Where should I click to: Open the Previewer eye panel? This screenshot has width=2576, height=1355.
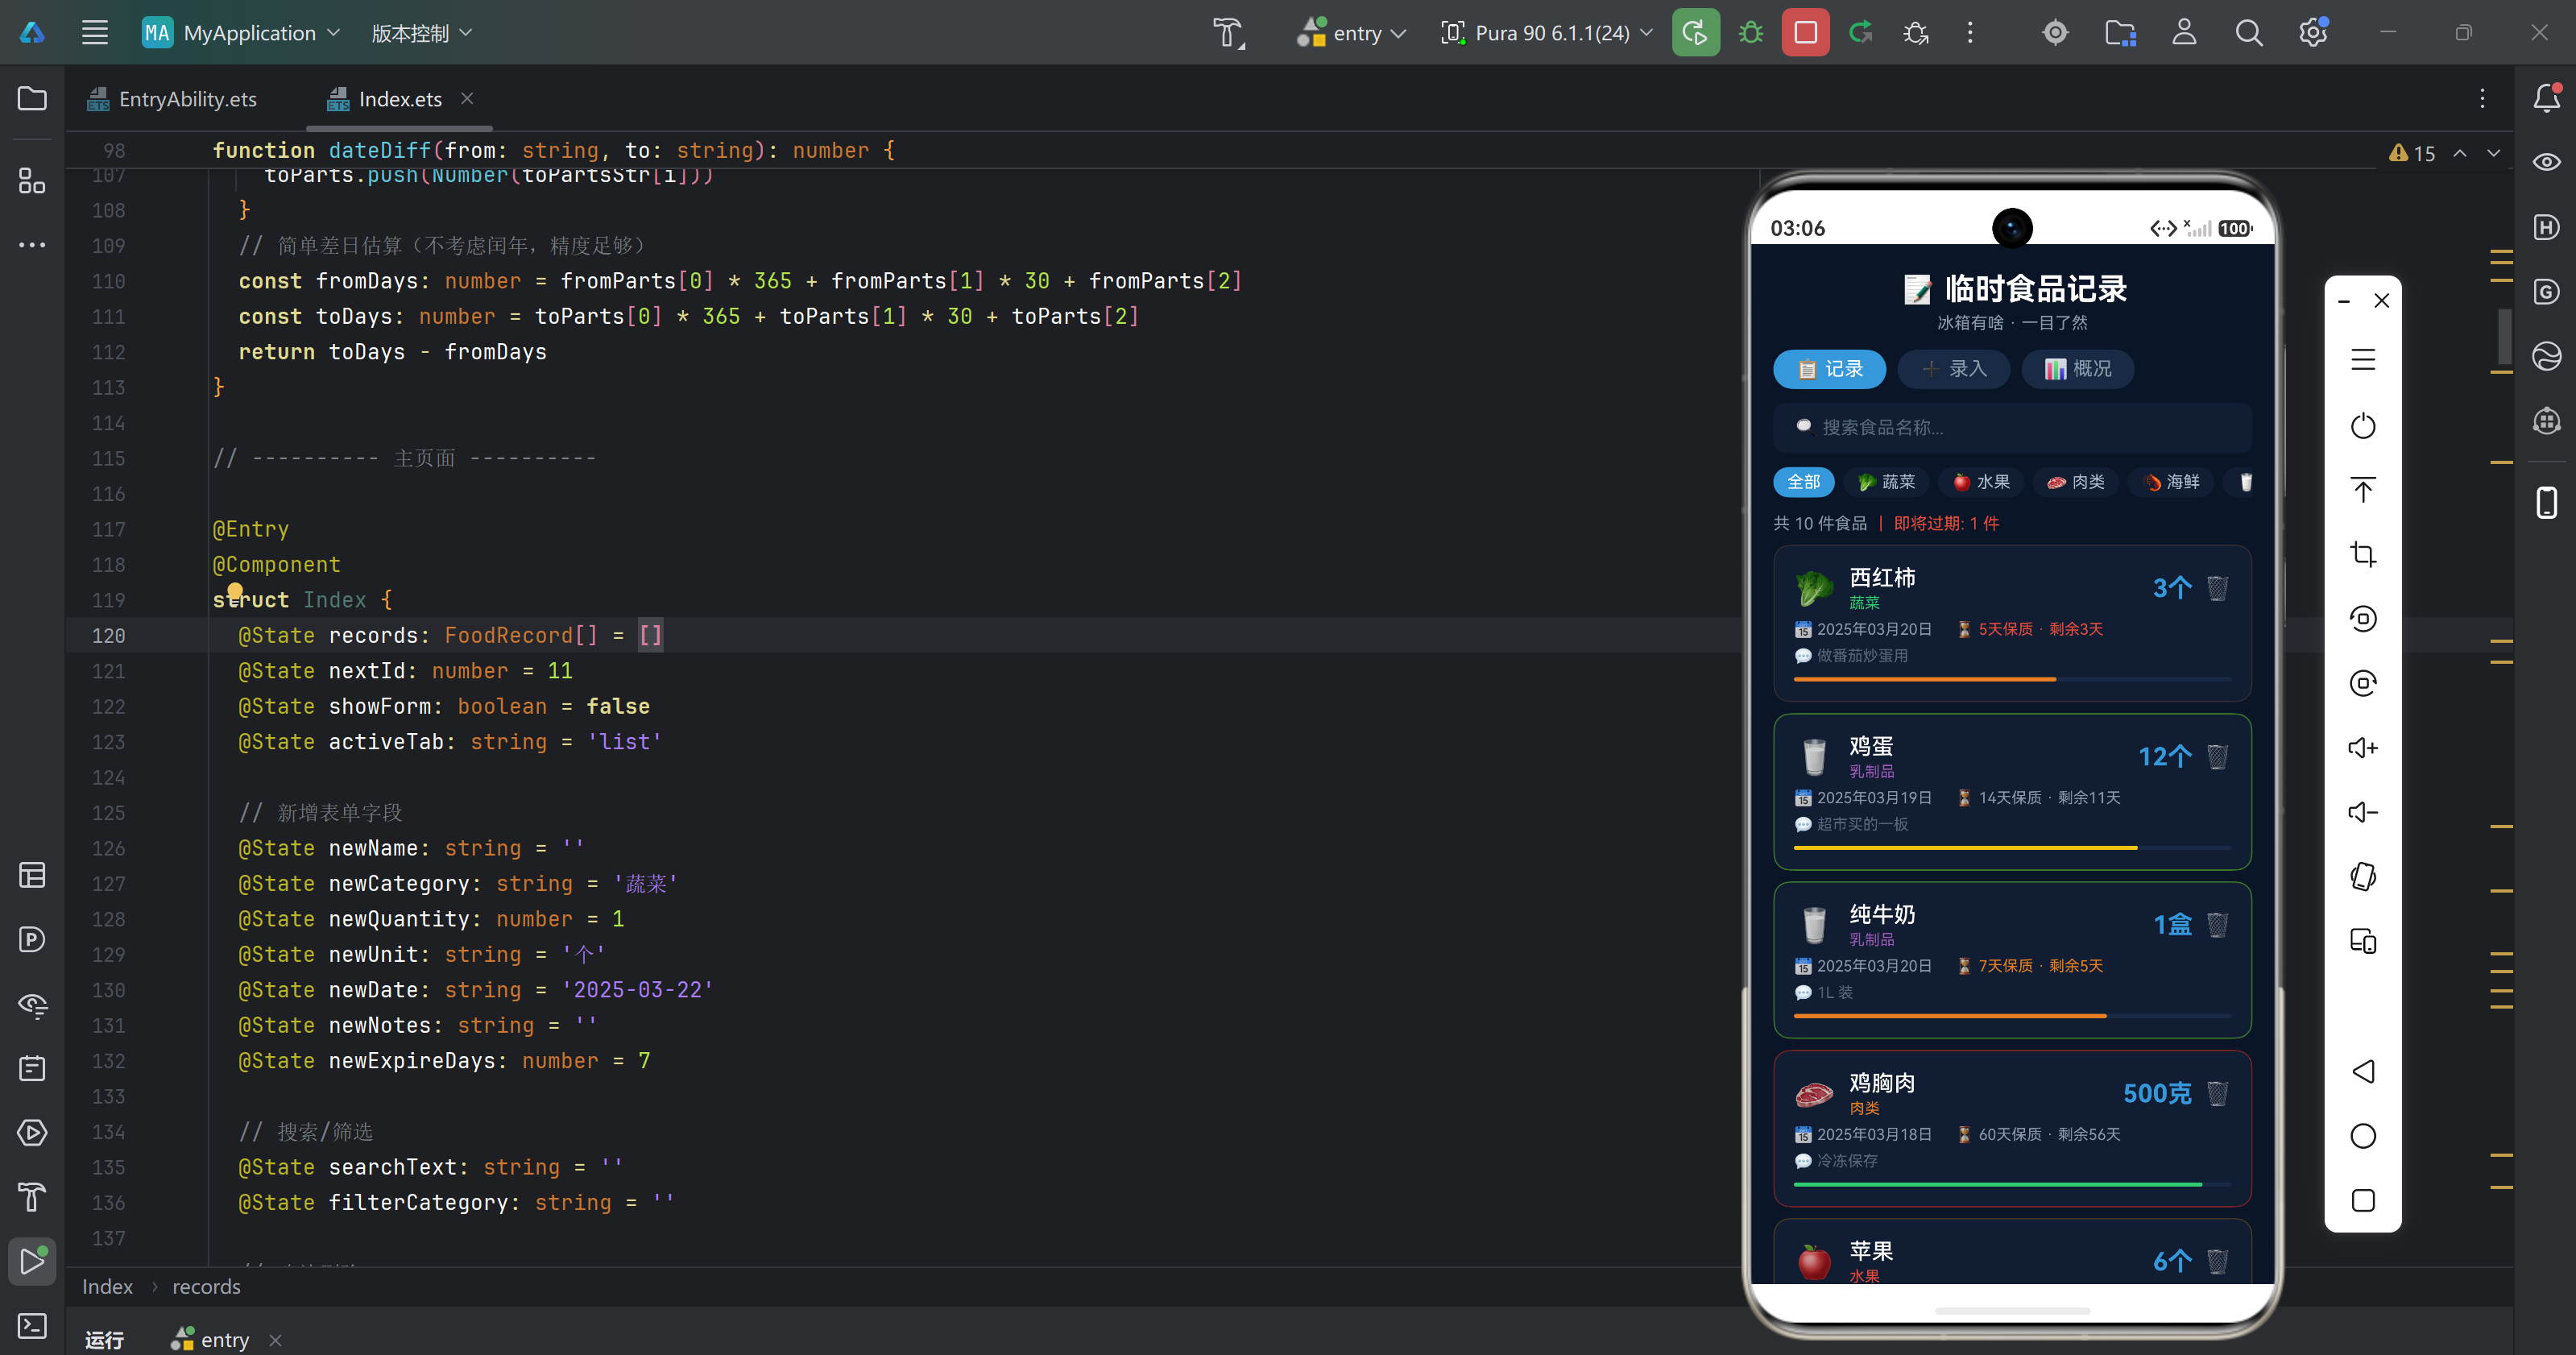[x=2546, y=162]
